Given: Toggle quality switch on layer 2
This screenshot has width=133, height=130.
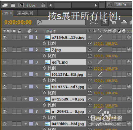Looking at the screenshot, I should (x=99, y=50).
